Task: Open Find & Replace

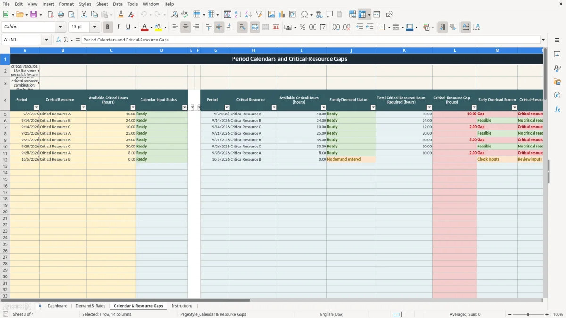Action: 175,15
